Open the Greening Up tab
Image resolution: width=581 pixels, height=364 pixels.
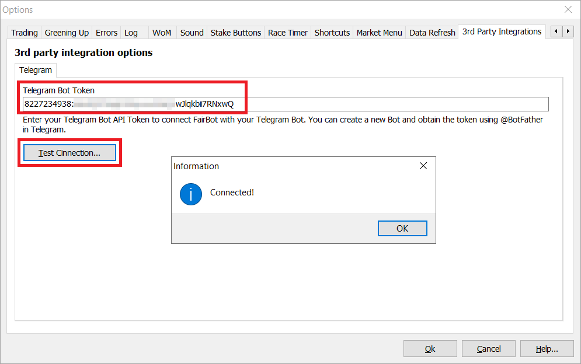67,33
